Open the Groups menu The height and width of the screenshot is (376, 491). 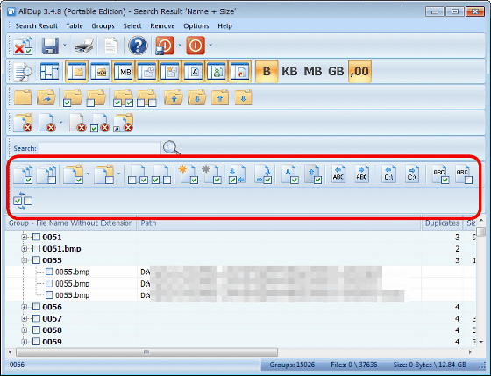pos(103,26)
